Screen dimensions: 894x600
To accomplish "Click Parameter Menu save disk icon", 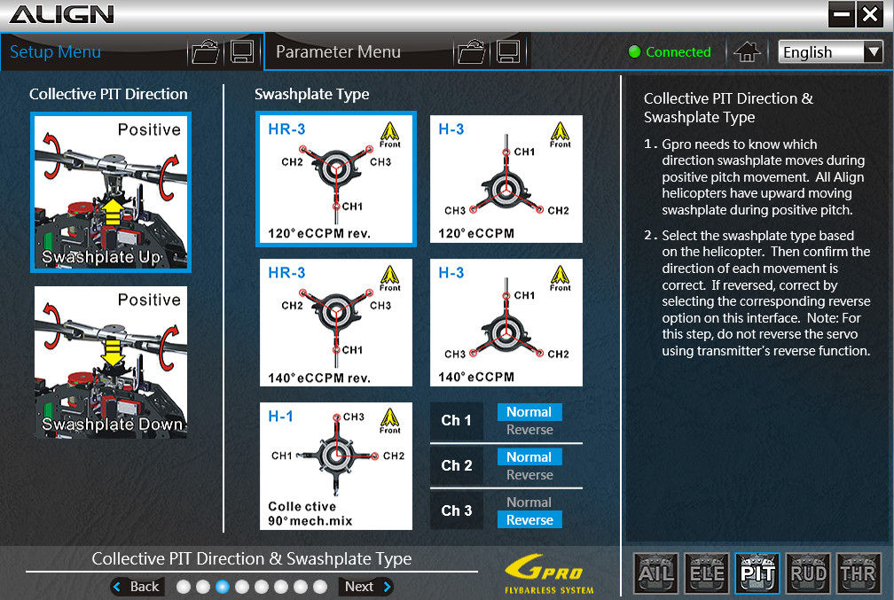I will click(508, 52).
